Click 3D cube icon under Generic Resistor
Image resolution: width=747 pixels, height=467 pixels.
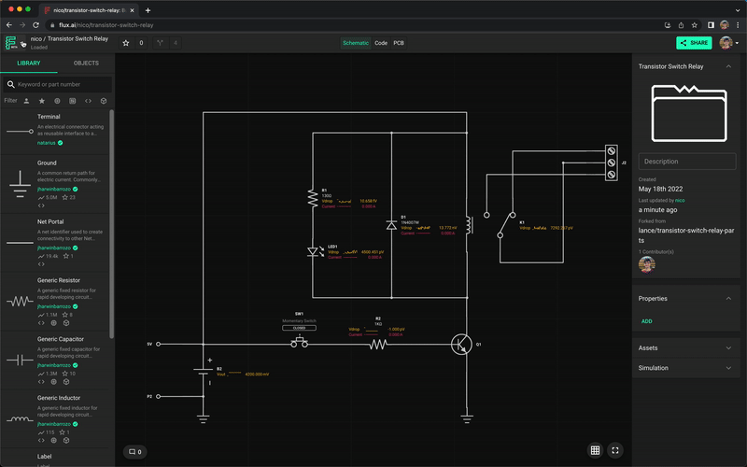click(x=66, y=323)
